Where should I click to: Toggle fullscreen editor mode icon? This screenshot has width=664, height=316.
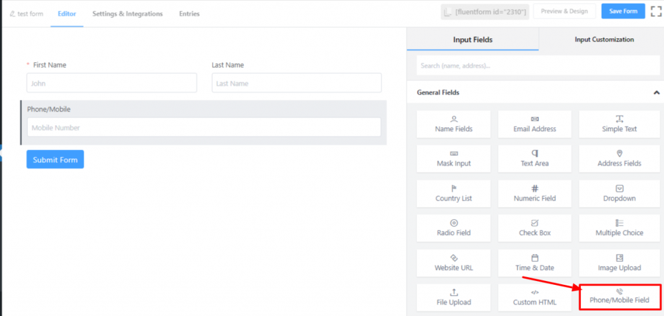(656, 12)
